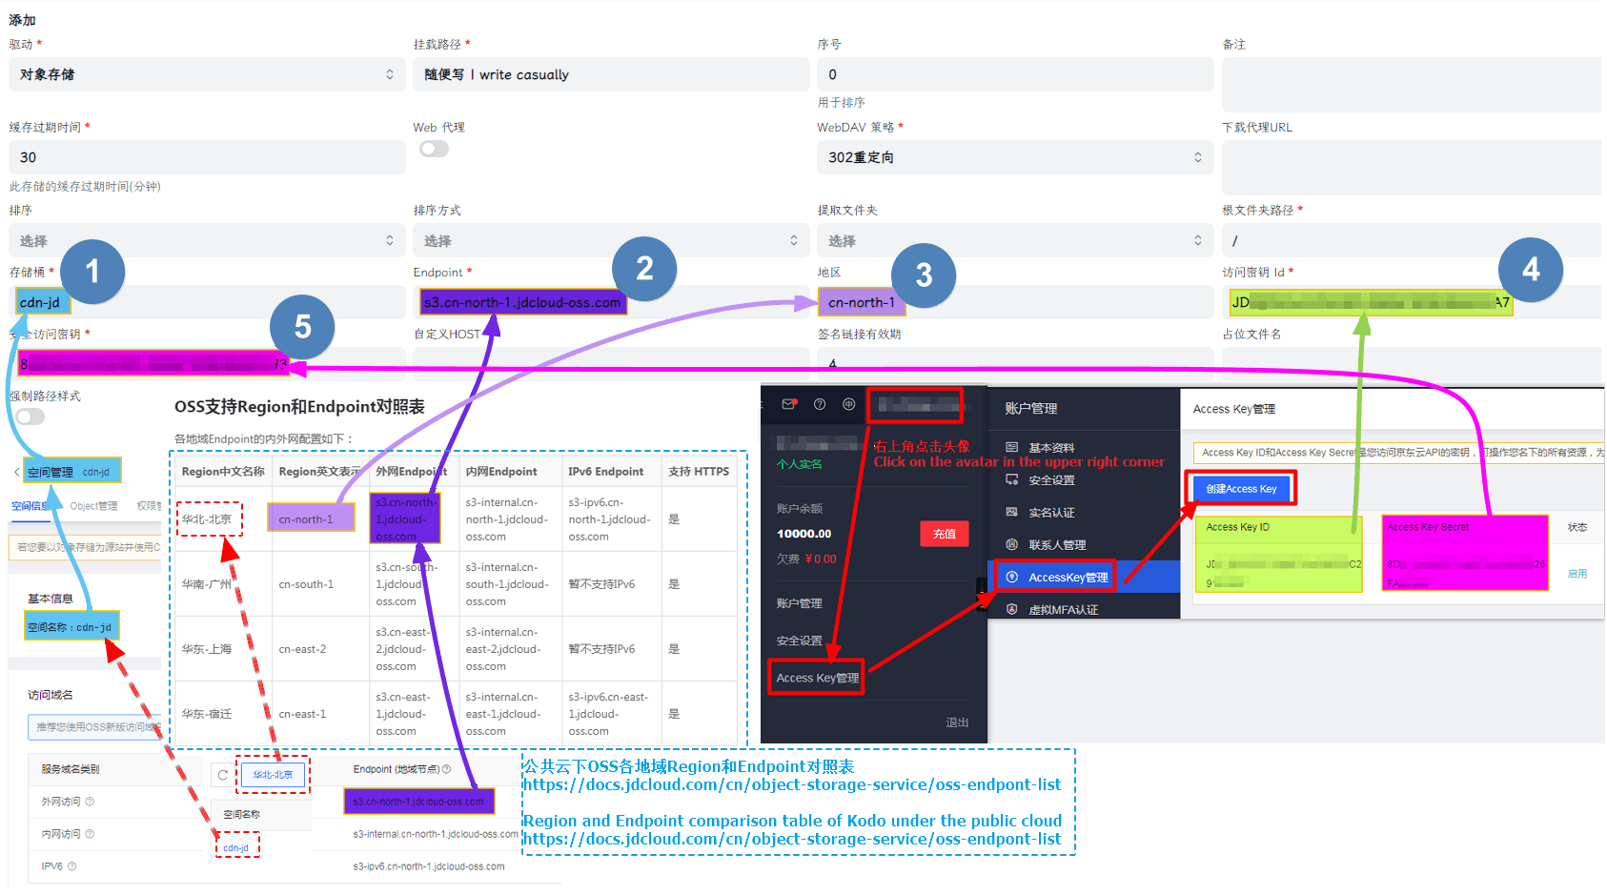1607x895 pixels.
Task: Click the AccessKey管理 key icon
Action: [x=1012, y=577]
